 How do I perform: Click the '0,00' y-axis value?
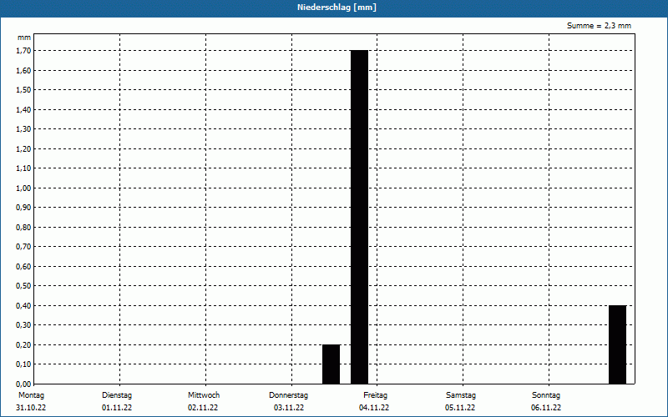click(23, 384)
